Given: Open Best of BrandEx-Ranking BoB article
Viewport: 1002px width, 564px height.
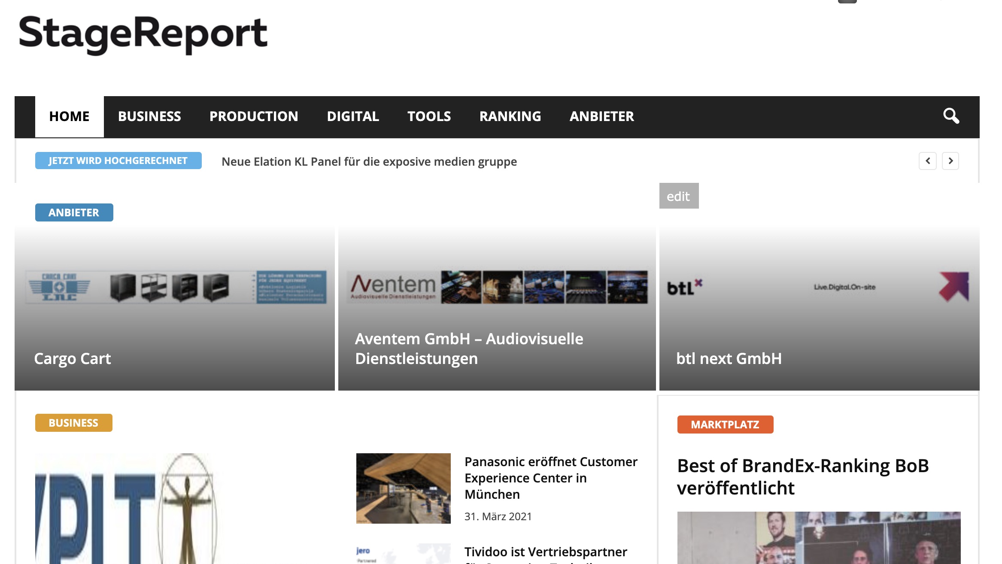Looking at the screenshot, I should (803, 477).
